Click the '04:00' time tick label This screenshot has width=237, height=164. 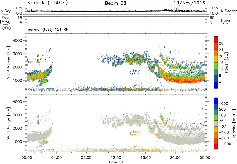pos(56,158)
